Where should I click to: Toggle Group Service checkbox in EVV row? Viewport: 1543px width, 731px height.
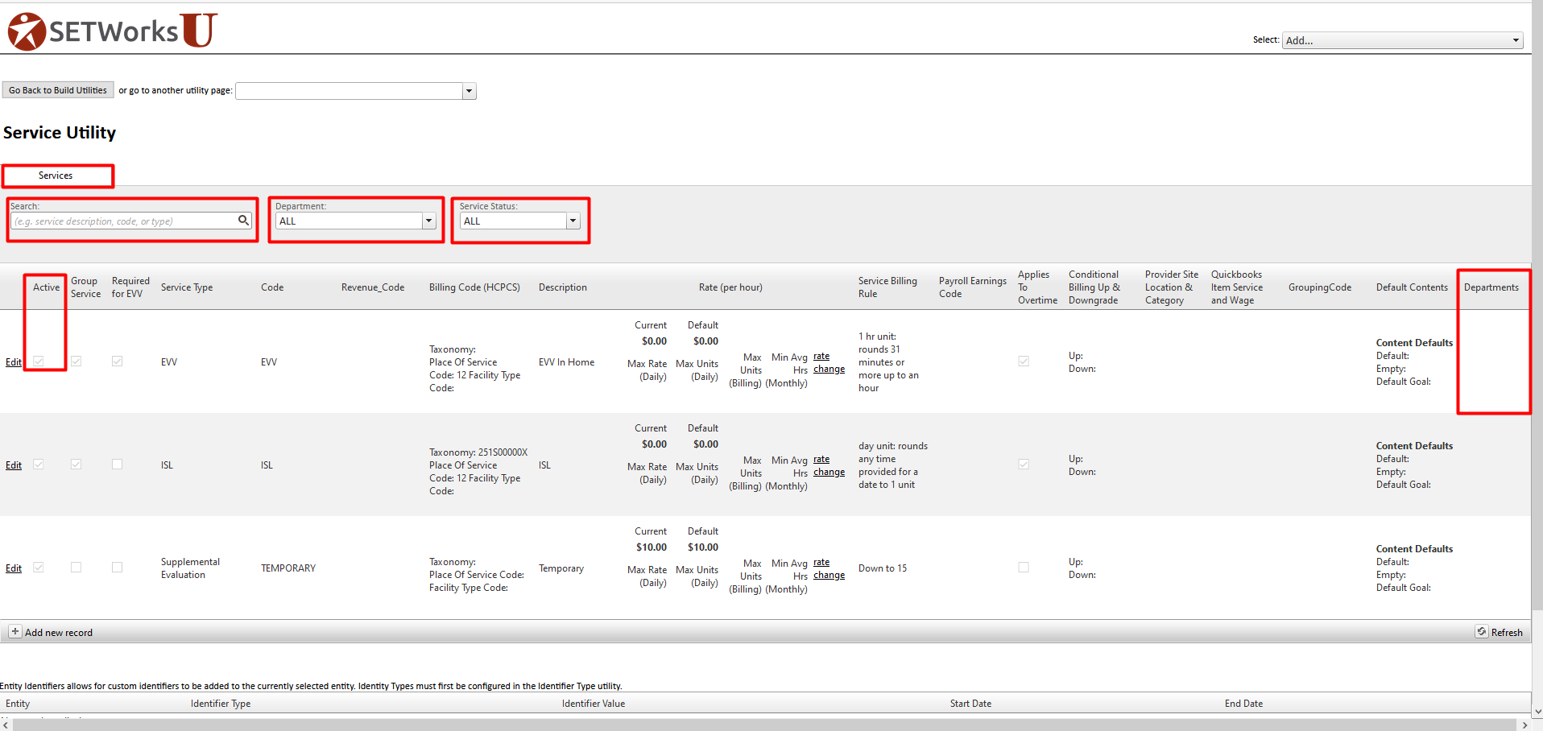pyautogui.click(x=77, y=361)
